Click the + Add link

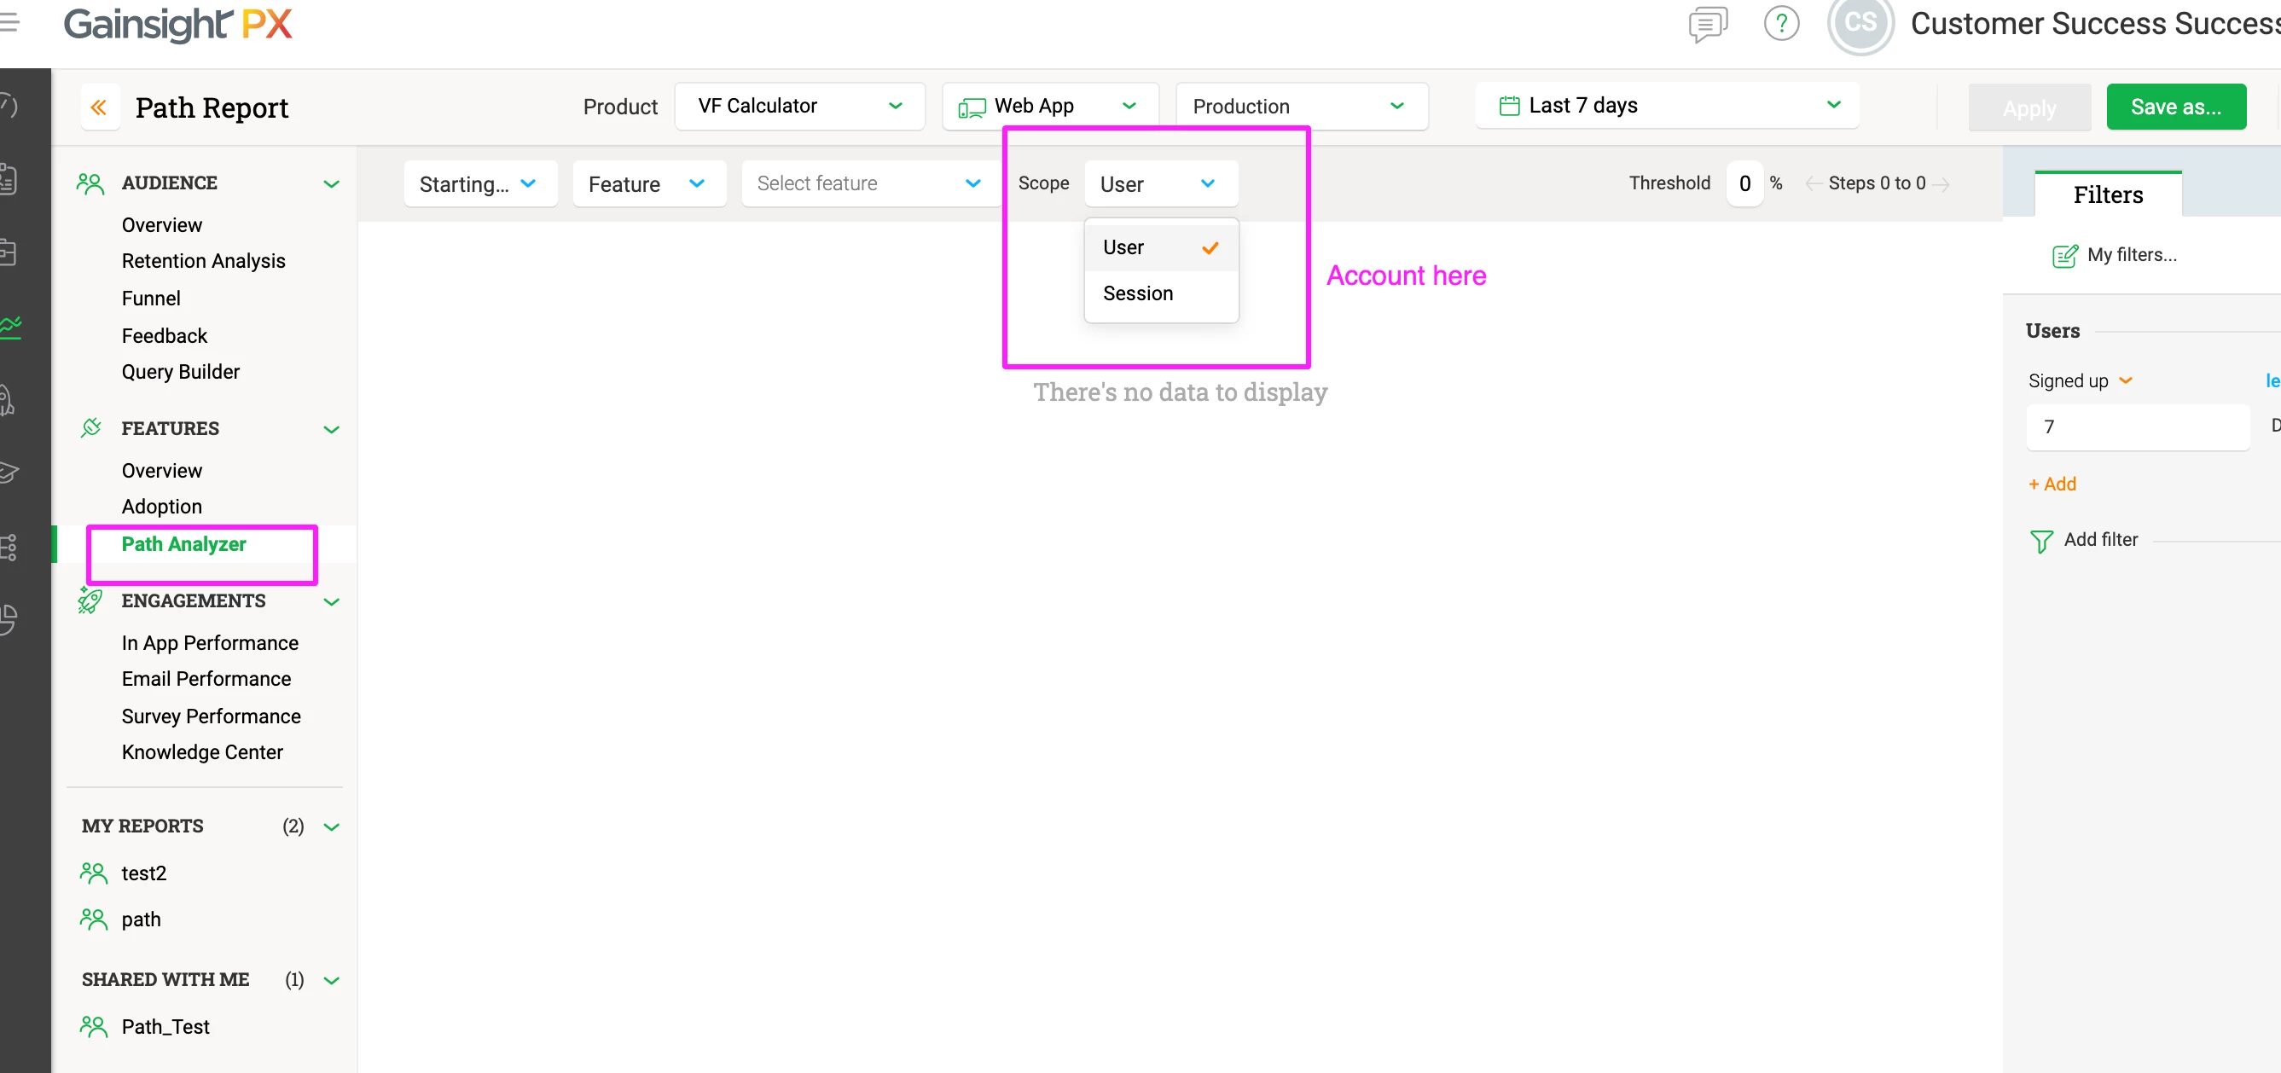click(2052, 484)
